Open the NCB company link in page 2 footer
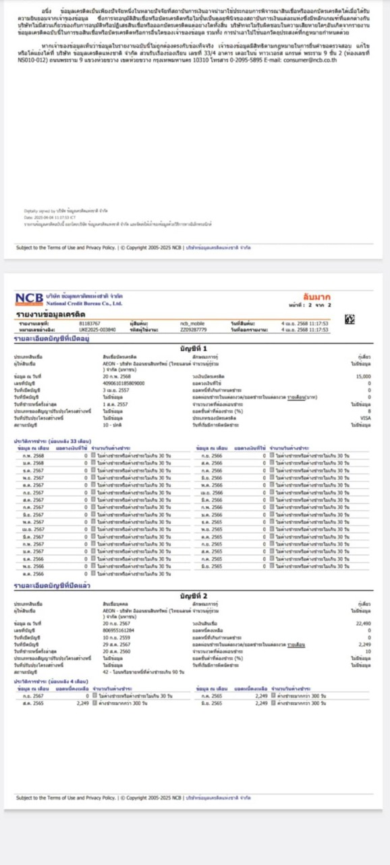Screen dimensions: 390x865 [x=219, y=798]
